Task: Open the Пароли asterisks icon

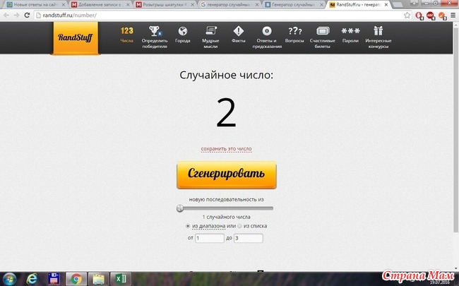Action: tap(350, 32)
